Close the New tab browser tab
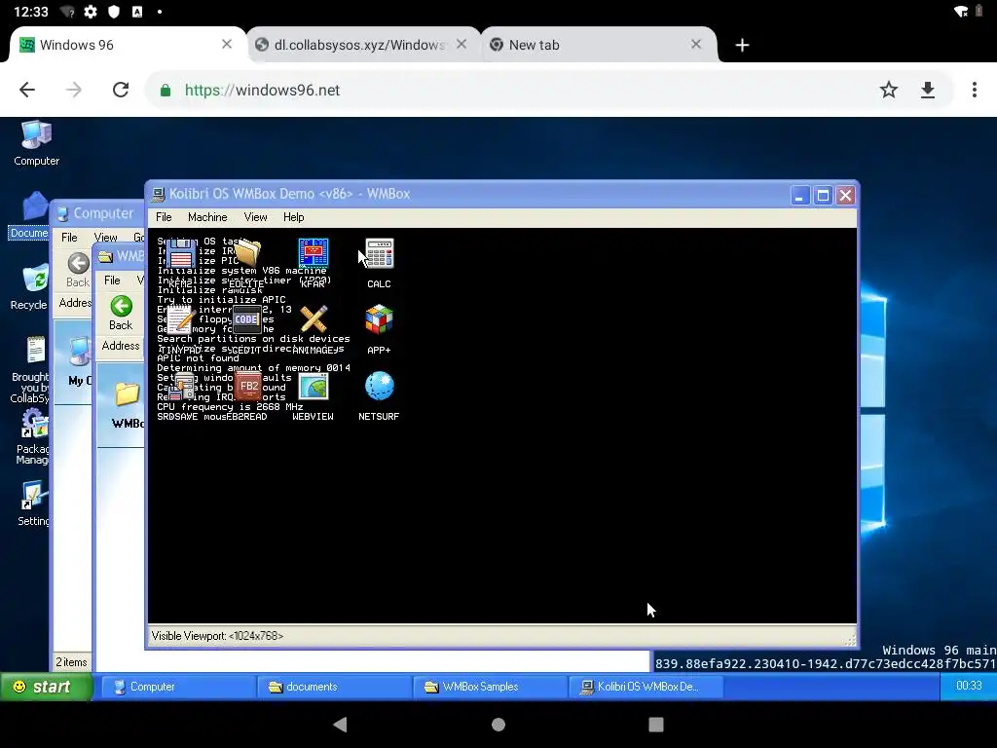Viewport: 997px width, 748px height. pyautogui.click(x=696, y=45)
